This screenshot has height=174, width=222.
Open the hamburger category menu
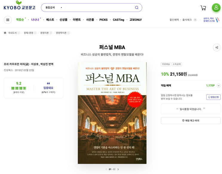point(8,20)
